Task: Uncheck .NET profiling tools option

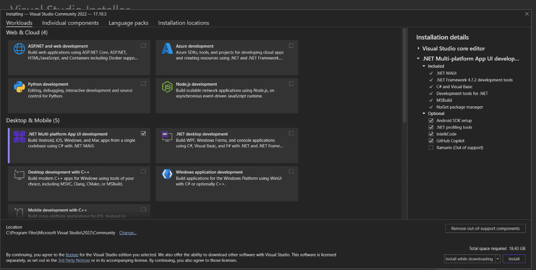Action: point(431,127)
